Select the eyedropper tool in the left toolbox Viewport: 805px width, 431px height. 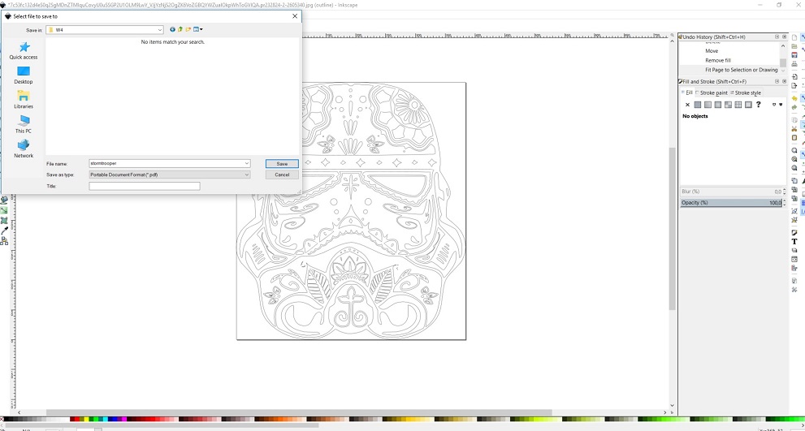4,231
